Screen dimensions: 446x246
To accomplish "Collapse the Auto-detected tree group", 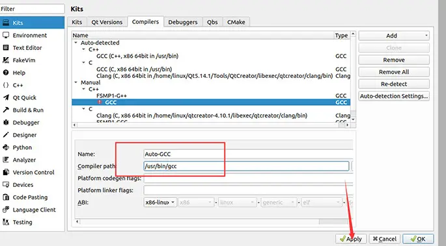I will point(76,43).
